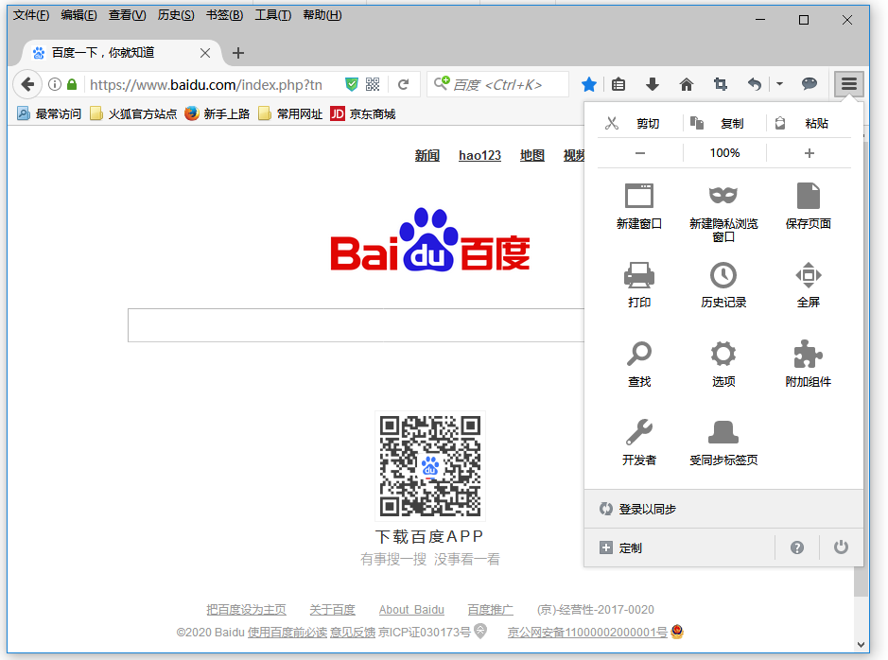Click the undo close tab arrow icon

[x=755, y=85]
